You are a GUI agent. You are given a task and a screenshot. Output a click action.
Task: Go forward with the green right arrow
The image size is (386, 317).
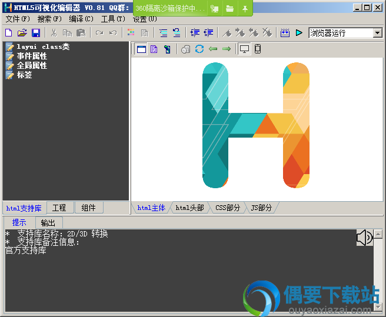point(227,49)
